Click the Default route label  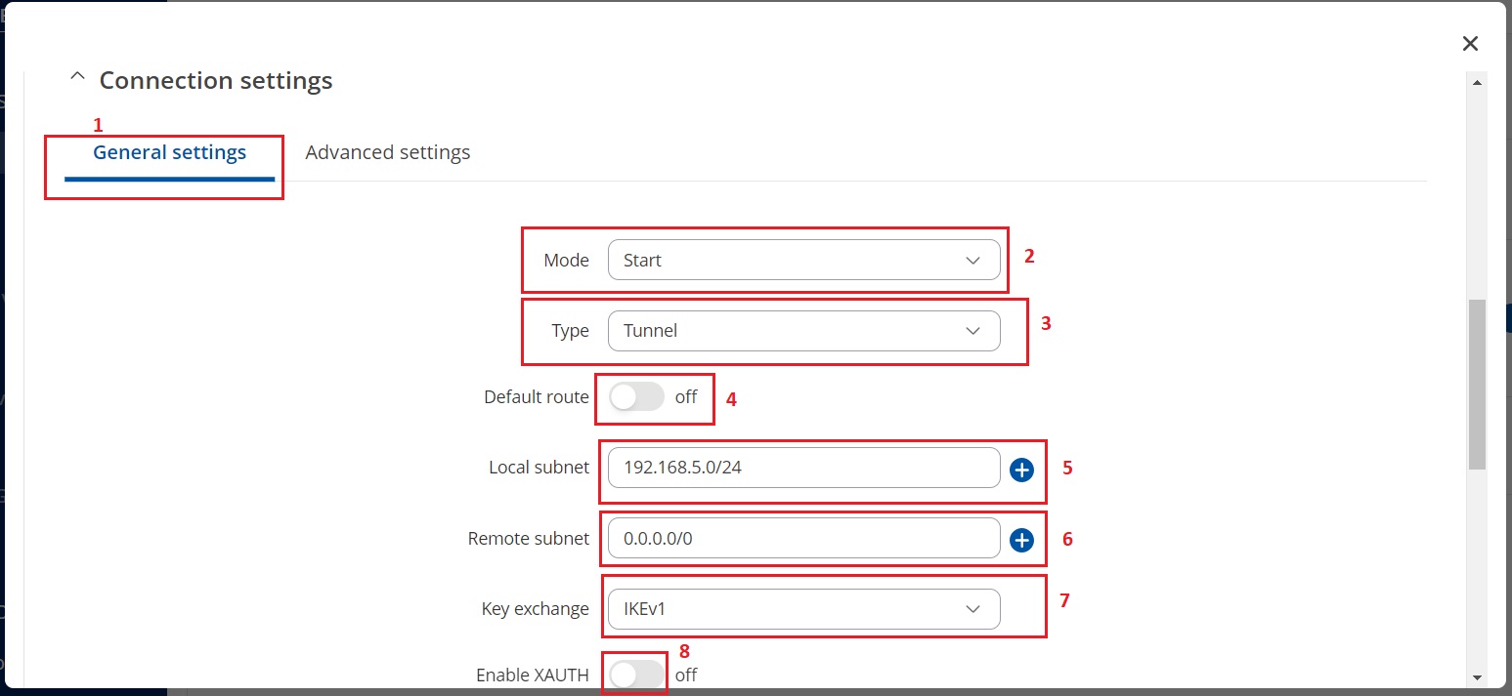[x=536, y=397]
